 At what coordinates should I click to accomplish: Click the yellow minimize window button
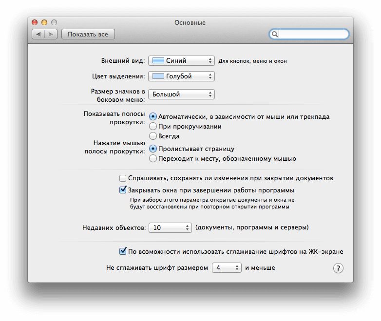tap(44, 22)
